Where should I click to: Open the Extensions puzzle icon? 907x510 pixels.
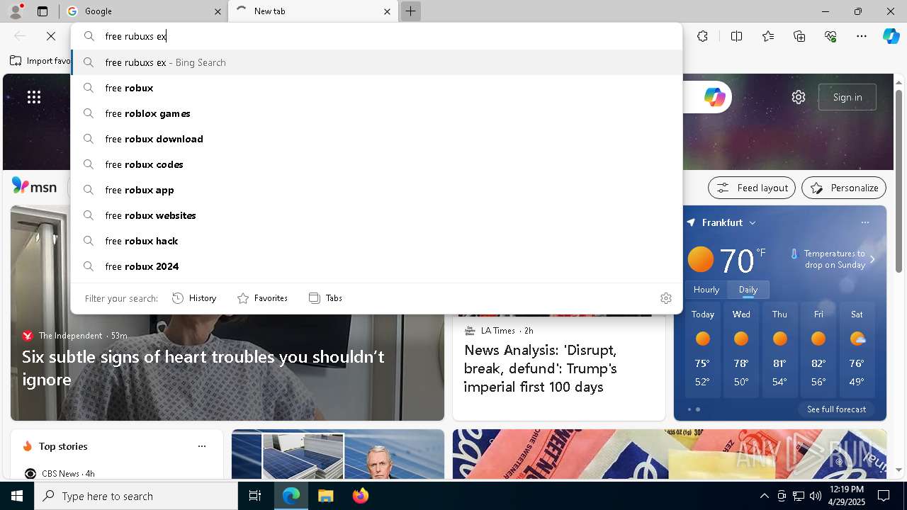[702, 36]
